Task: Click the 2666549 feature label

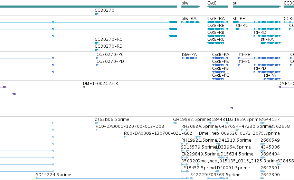Action: coord(270,140)
